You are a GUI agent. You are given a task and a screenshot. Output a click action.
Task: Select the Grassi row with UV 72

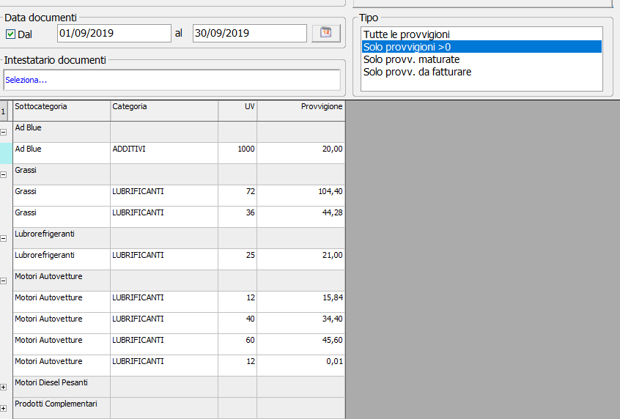[179, 196]
